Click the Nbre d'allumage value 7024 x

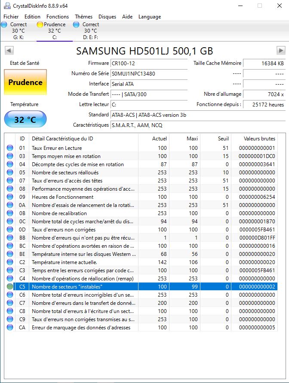click(264, 94)
